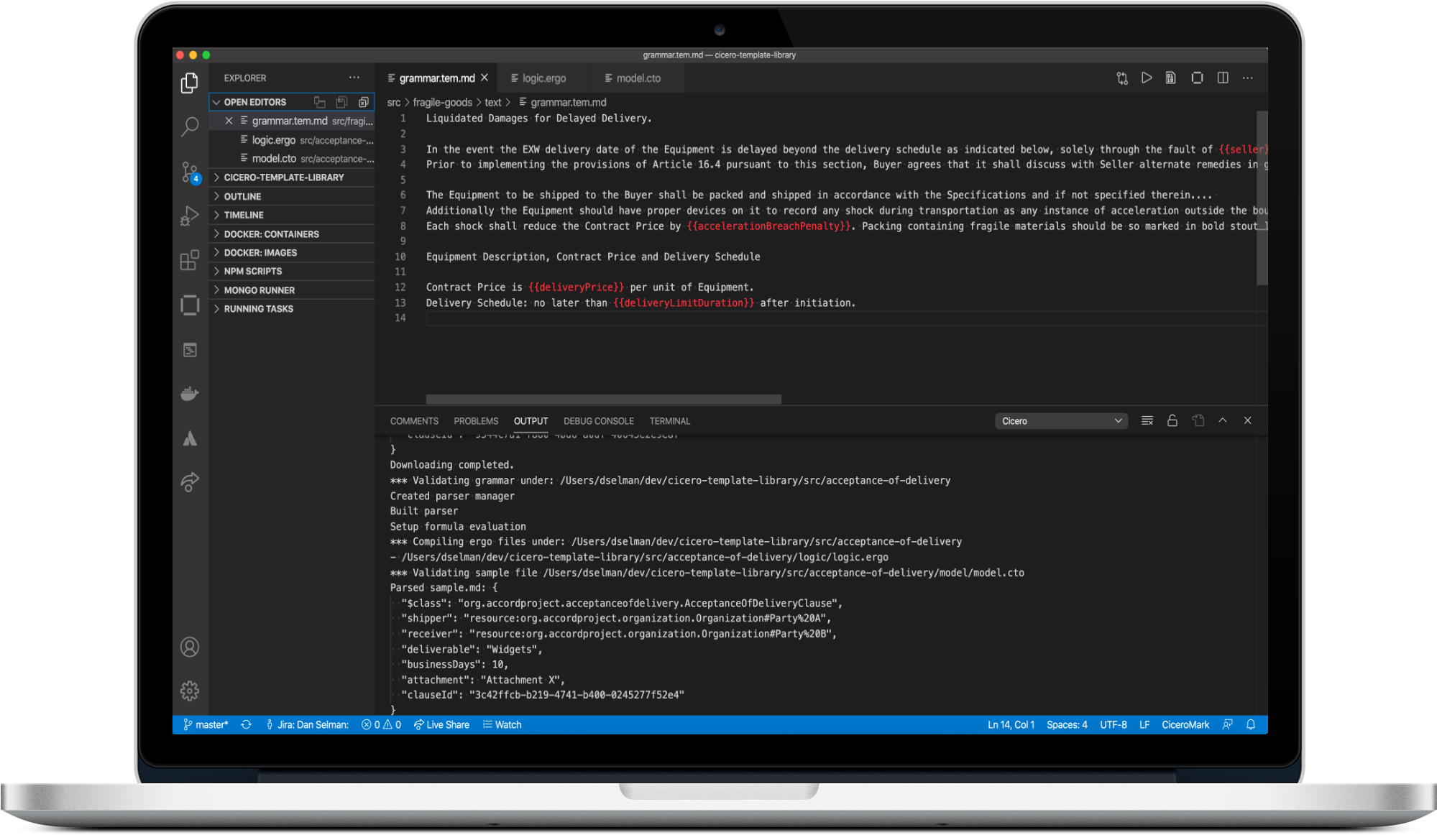The image size is (1437, 835).
Task: Click the Run and Debug icon in sidebar
Action: (x=189, y=210)
